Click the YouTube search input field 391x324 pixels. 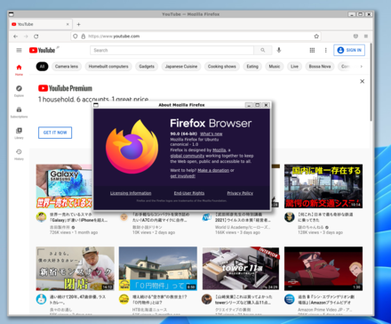click(x=172, y=50)
